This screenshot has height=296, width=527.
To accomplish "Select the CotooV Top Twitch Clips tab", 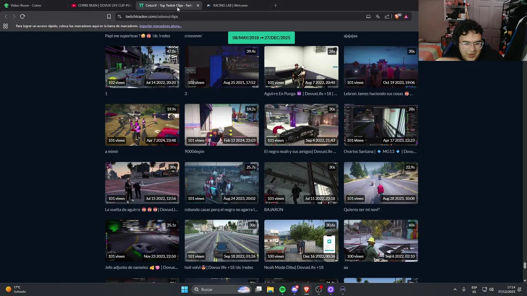I will (169, 5).
